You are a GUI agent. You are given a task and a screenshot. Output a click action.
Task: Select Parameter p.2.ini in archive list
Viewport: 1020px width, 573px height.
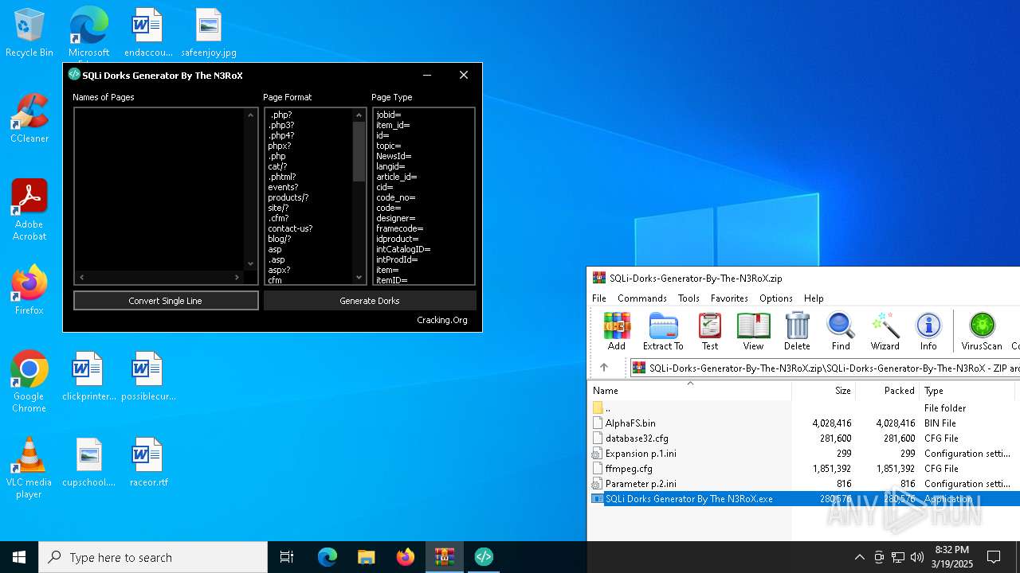[x=803, y=484]
